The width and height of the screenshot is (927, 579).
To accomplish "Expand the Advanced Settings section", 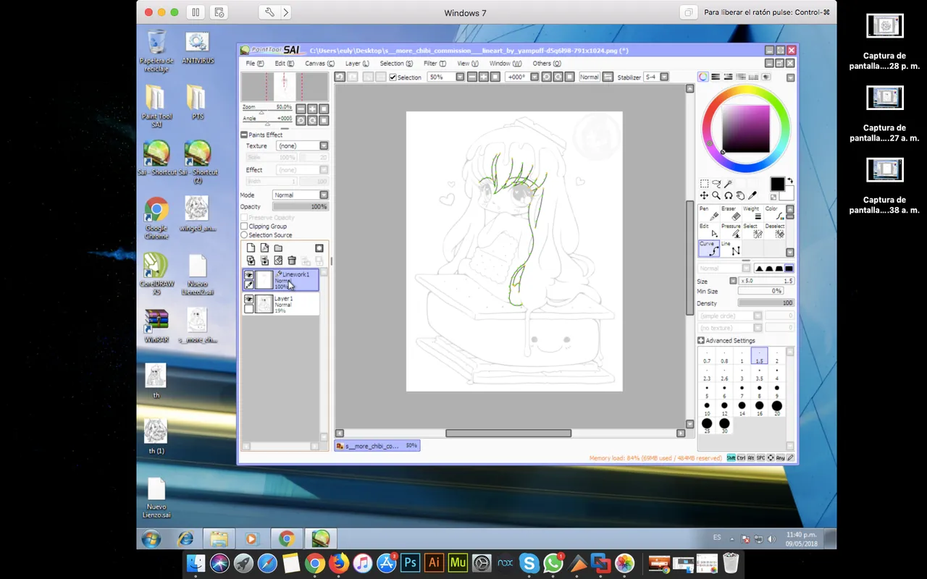I will 701,340.
